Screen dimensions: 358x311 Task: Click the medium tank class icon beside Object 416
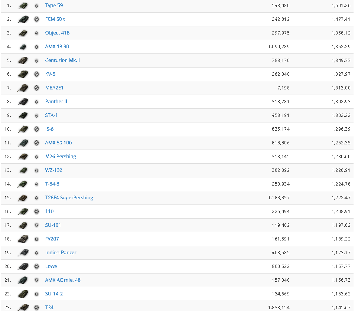click(x=36, y=33)
